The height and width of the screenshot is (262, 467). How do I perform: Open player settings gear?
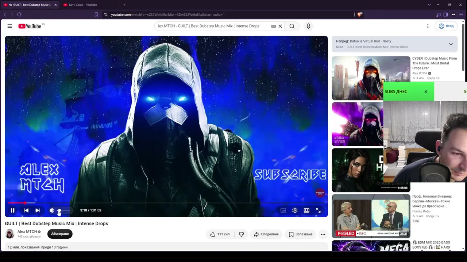point(295,210)
